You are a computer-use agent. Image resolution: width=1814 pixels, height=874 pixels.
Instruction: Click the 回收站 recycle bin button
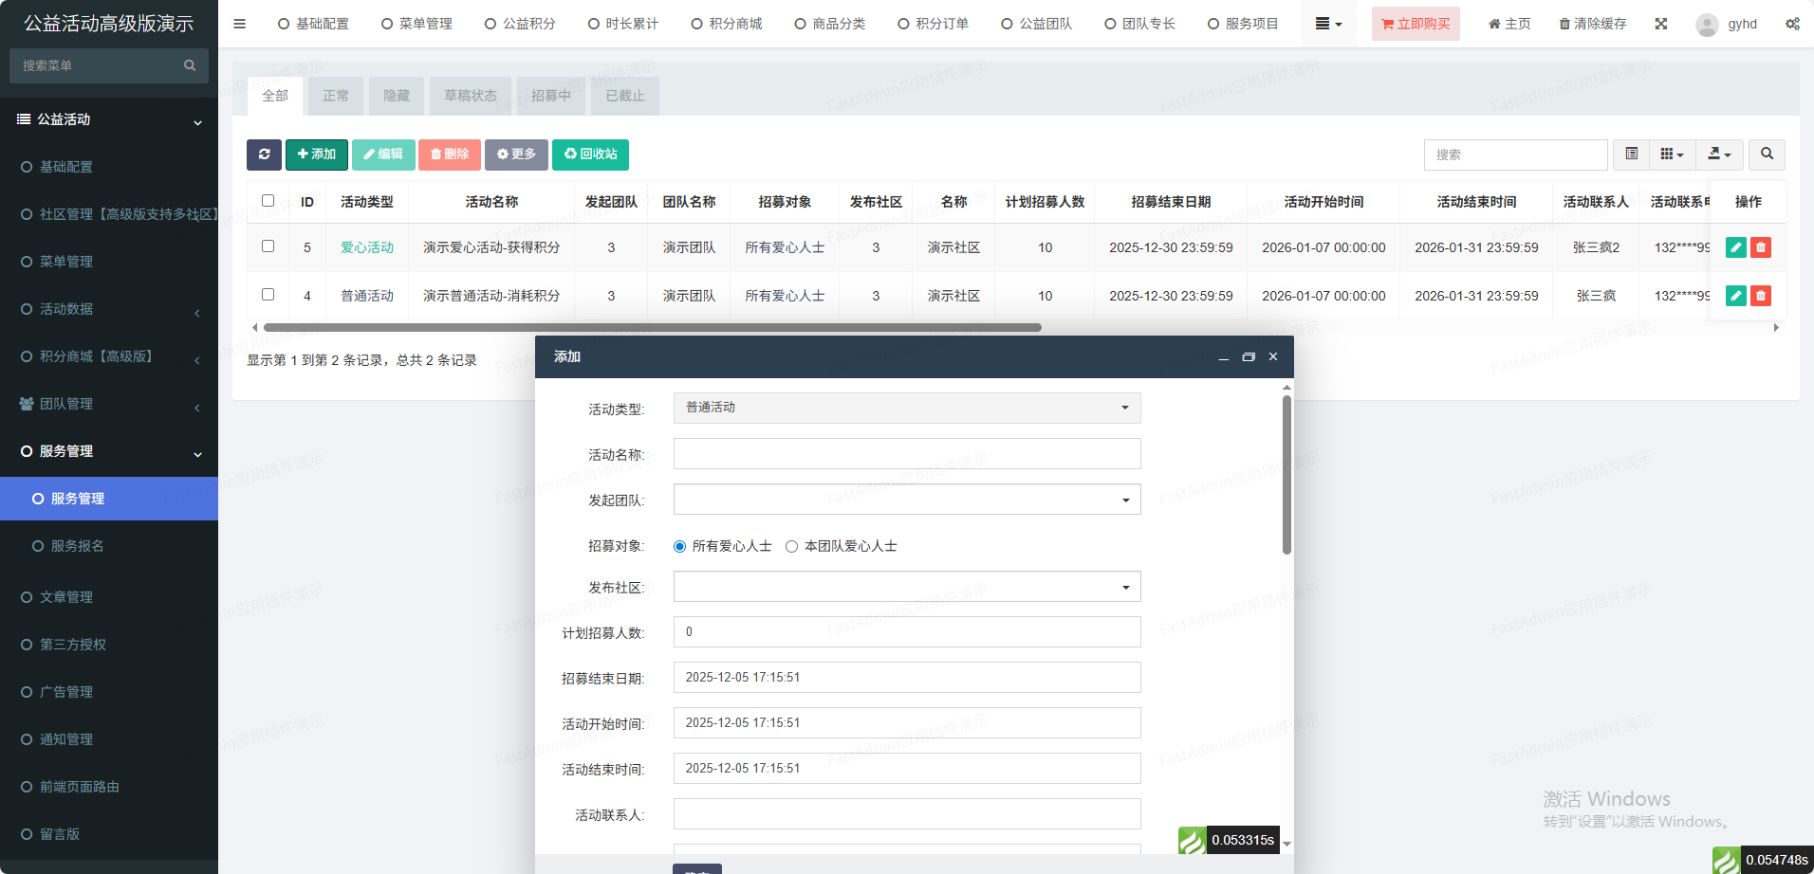pos(590,155)
